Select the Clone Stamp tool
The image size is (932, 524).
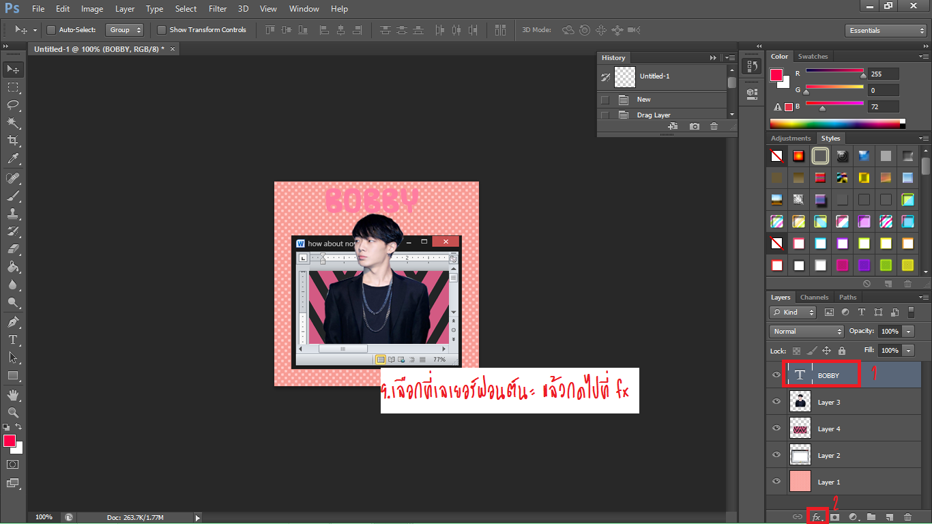[13, 214]
